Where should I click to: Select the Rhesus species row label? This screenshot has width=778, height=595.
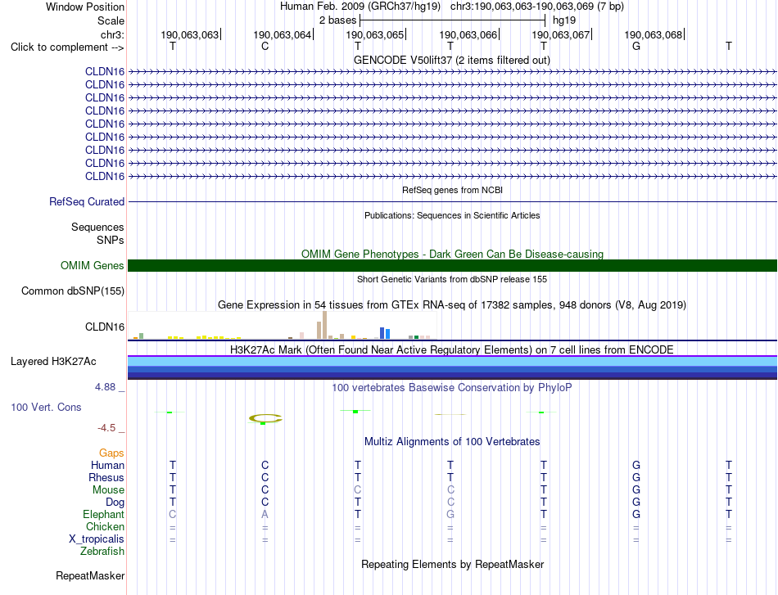[106, 477]
